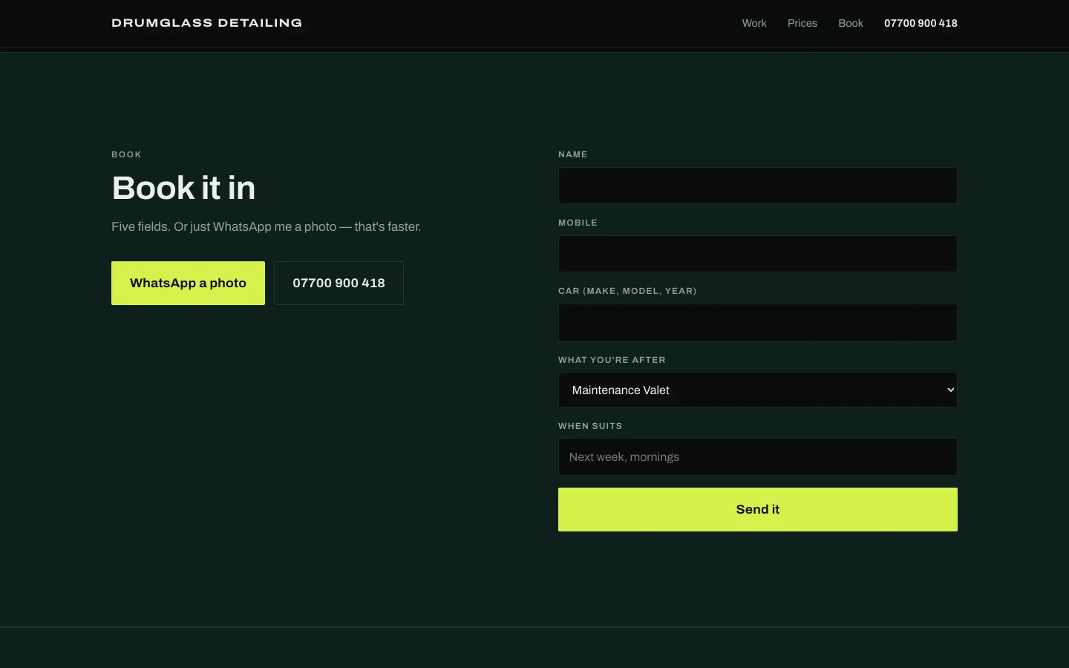The height and width of the screenshot is (668, 1069).
Task: Click the 'WHEN SUITS' field label
Action: [x=590, y=426]
